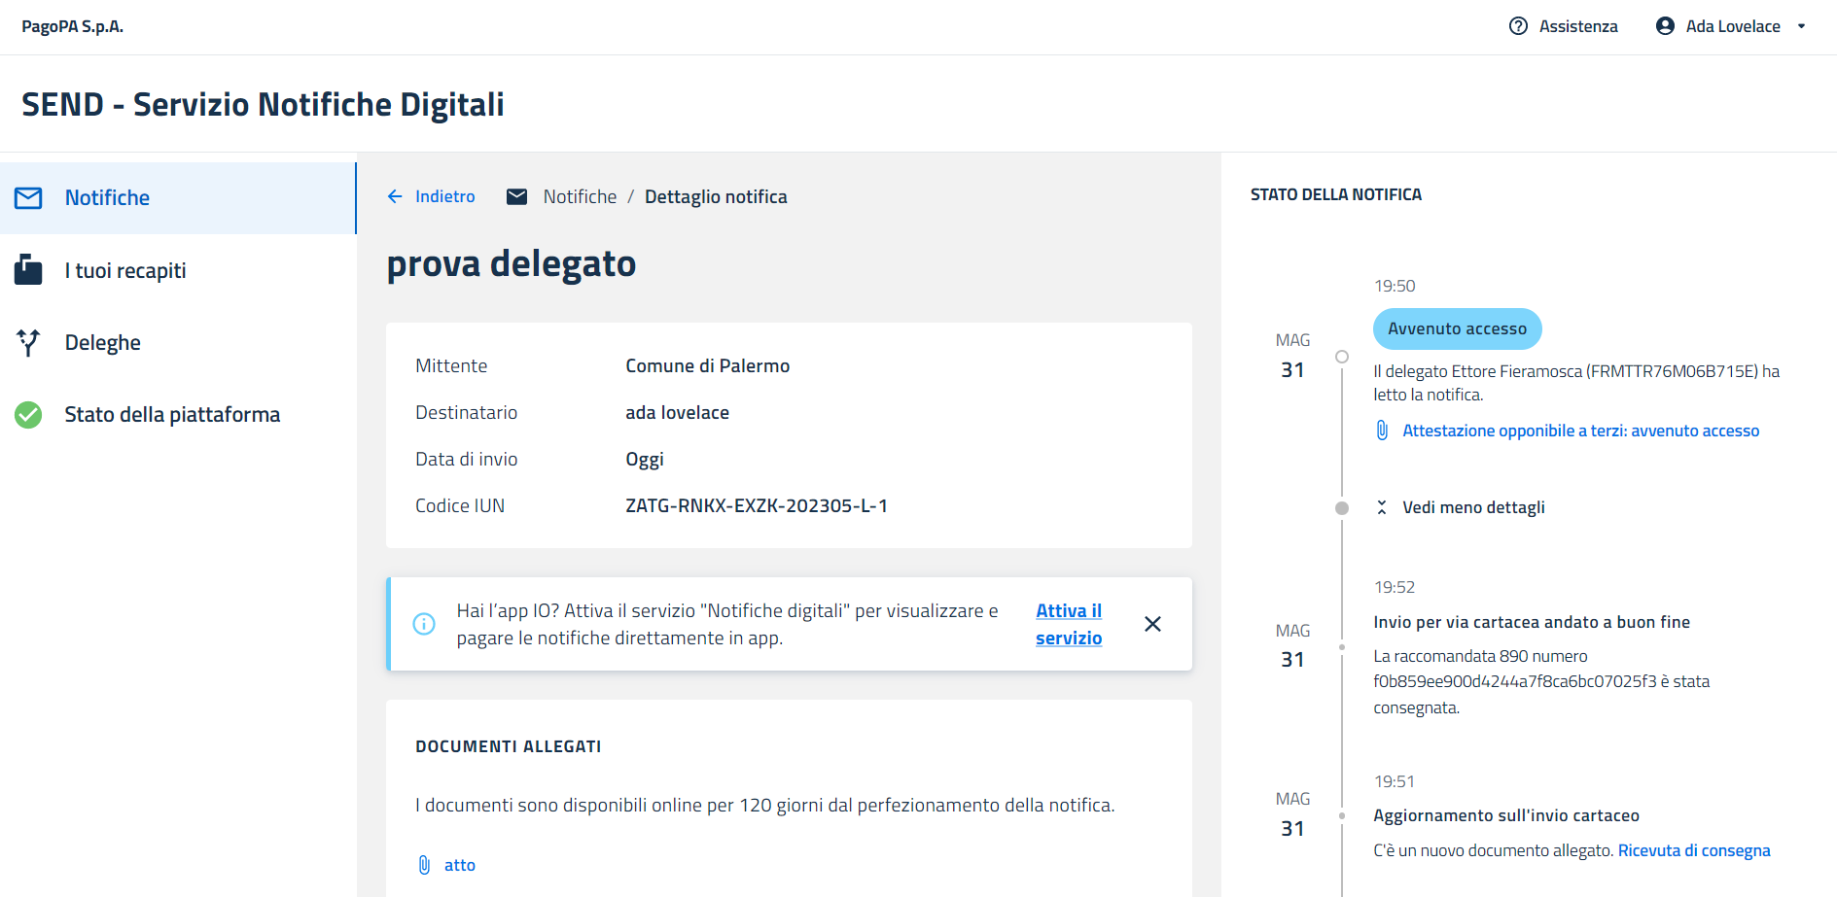Screen dimensions: 1837x897
Task: Click the info icon in the IO app banner
Action: (424, 624)
